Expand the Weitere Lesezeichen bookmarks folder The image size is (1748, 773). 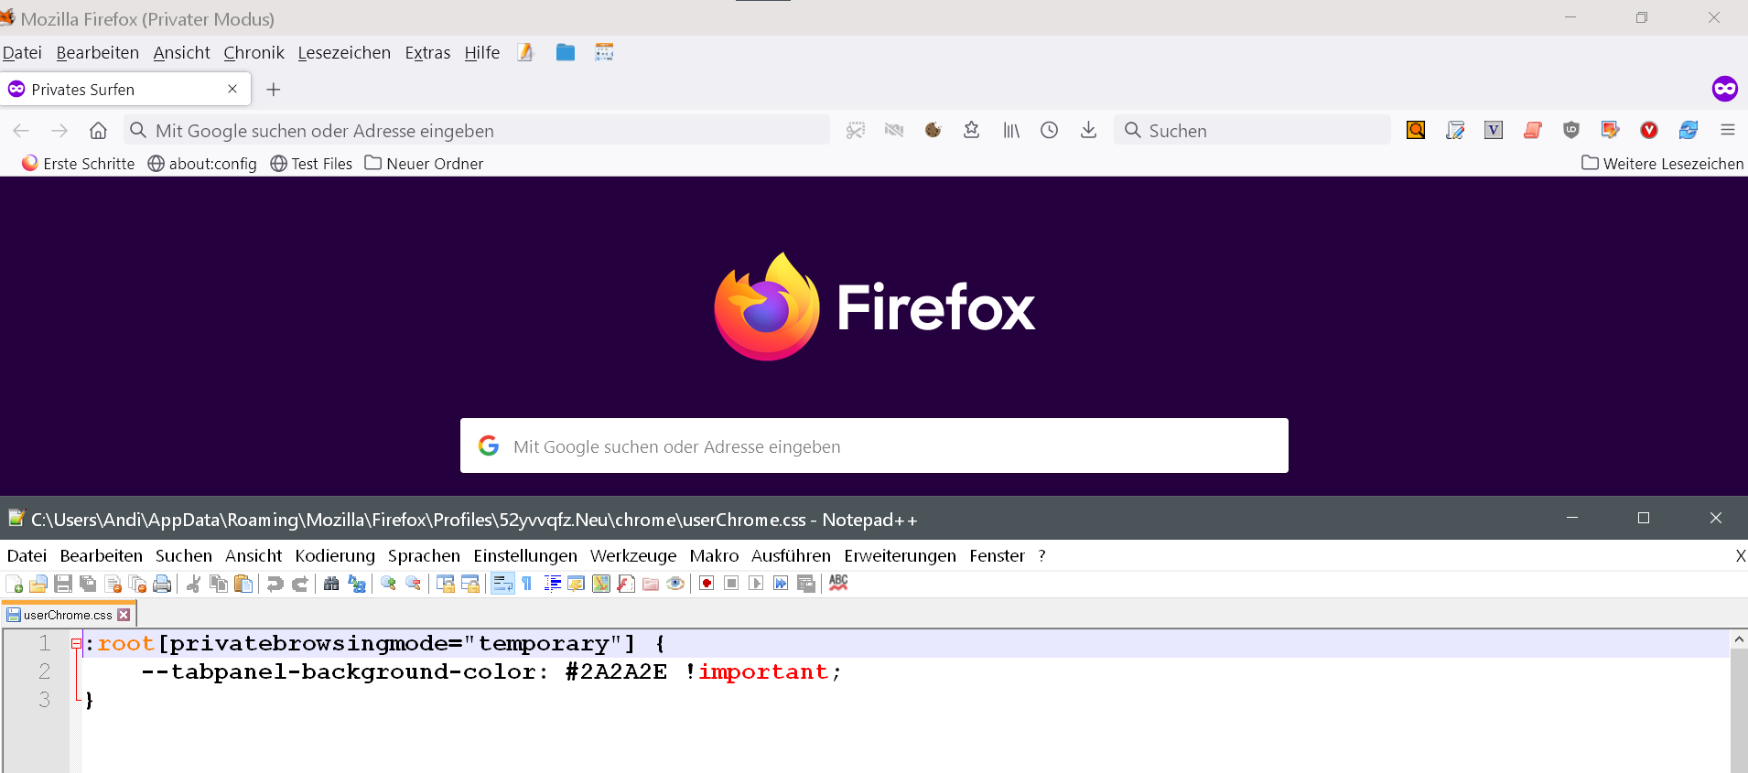click(1662, 164)
